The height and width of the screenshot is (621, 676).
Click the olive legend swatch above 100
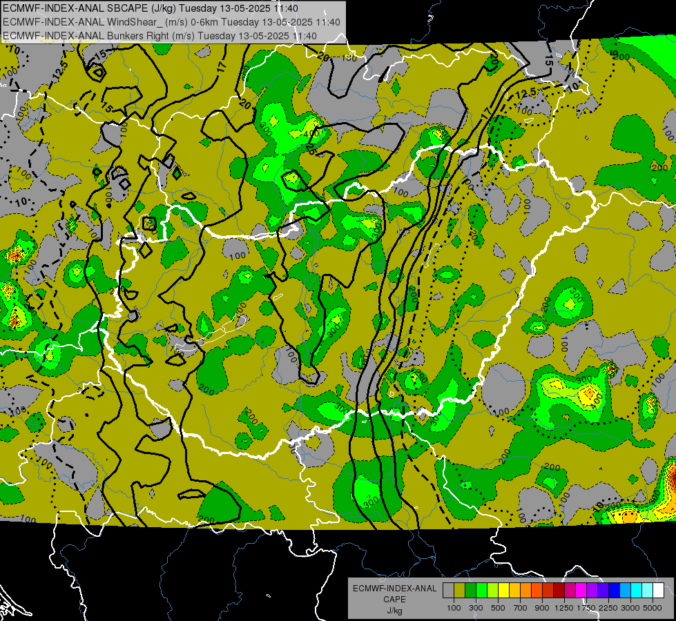[460, 591]
